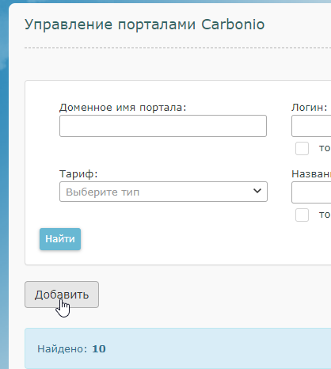Click the 'Логин:' label
The height and width of the screenshot is (369, 331).
(x=310, y=108)
